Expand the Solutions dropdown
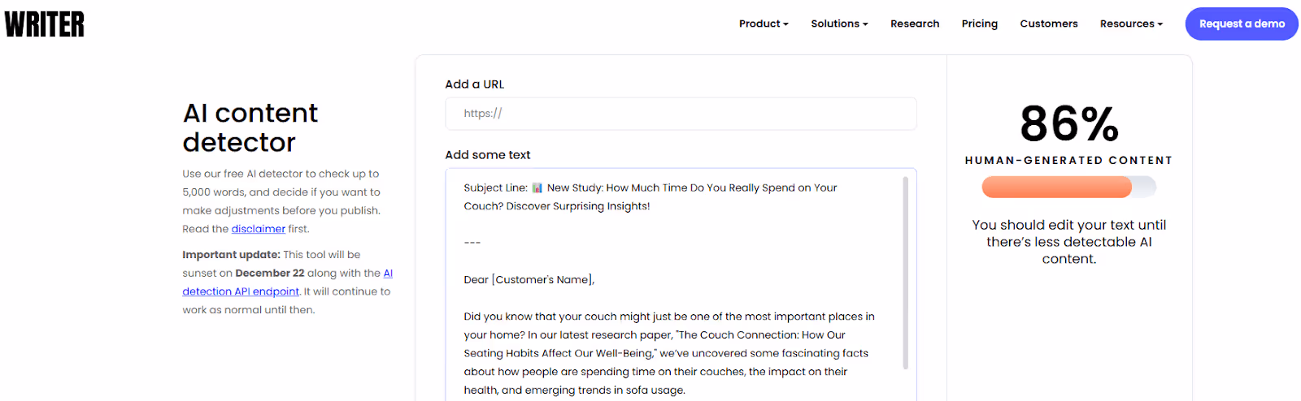This screenshot has height=401, width=1301. [x=838, y=24]
